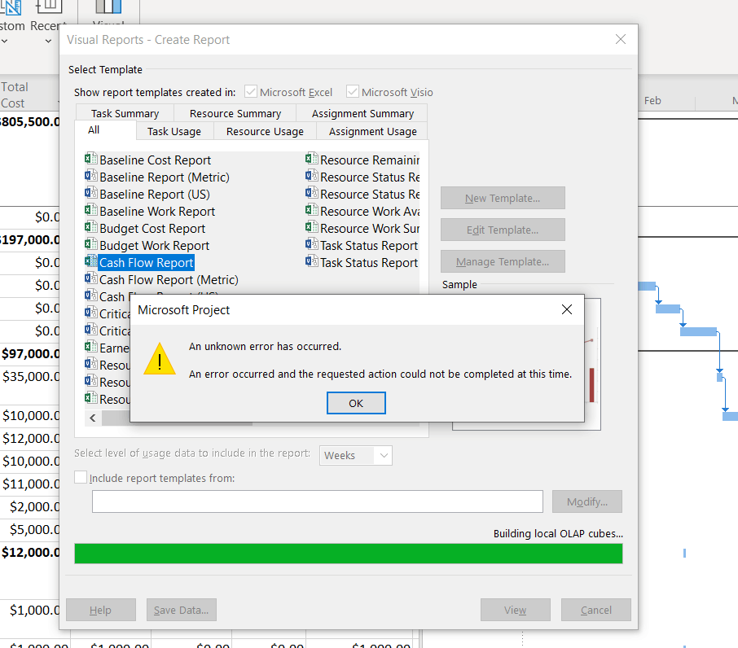The image size is (738, 648).
Task: Click the topmost blue Gantt task bar
Action: 647,286
